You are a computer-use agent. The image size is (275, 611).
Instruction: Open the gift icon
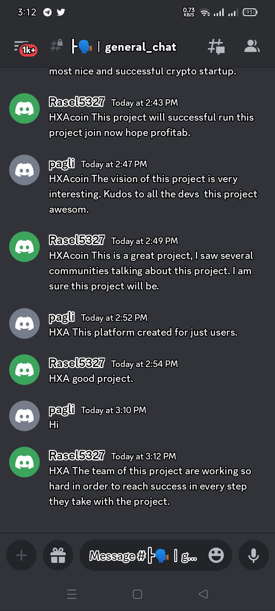[58, 555]
